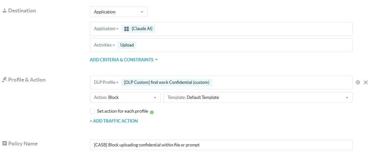The width and height of the screenshot is (371, 152).
Task: Click the Profile & Action gavel icon
Action: pos(4,80)
